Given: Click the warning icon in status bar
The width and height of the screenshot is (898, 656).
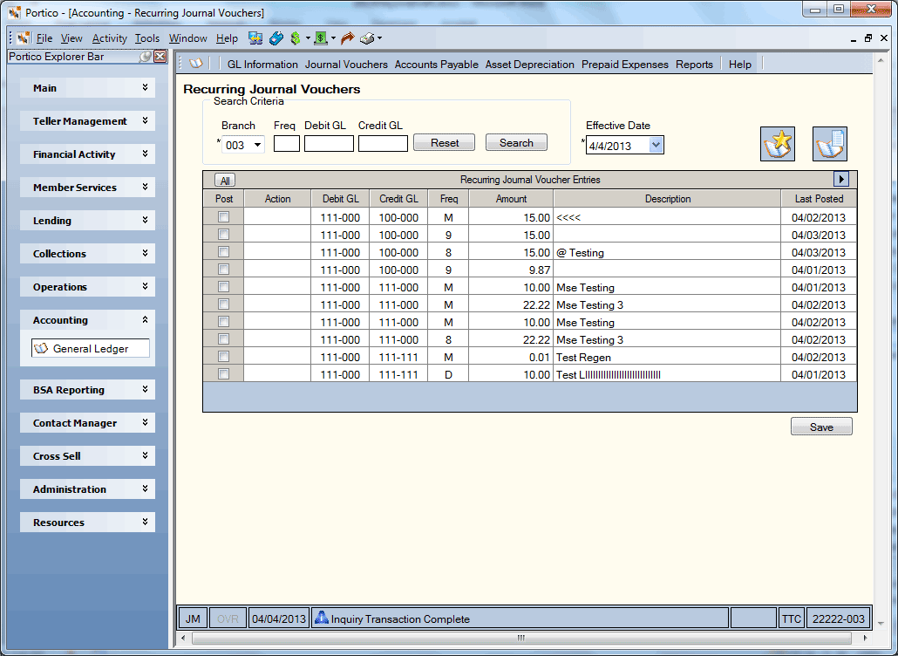Looking at the screenshot, I should tap(322, 618).
